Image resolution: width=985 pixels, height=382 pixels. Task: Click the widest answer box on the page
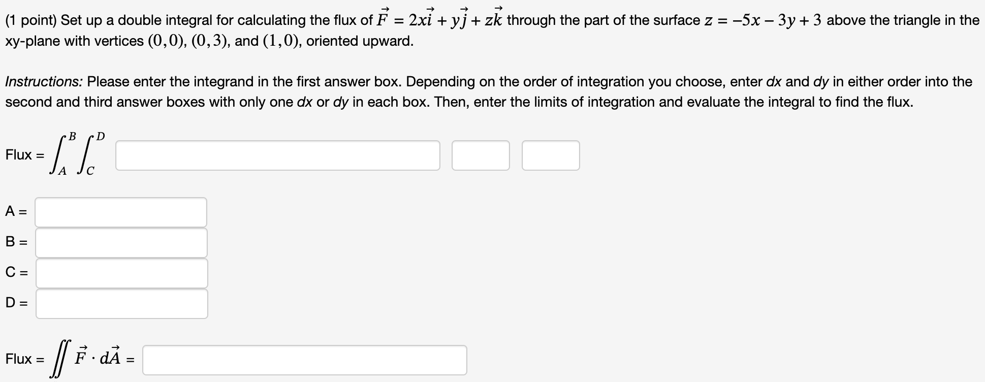point(278,155)
